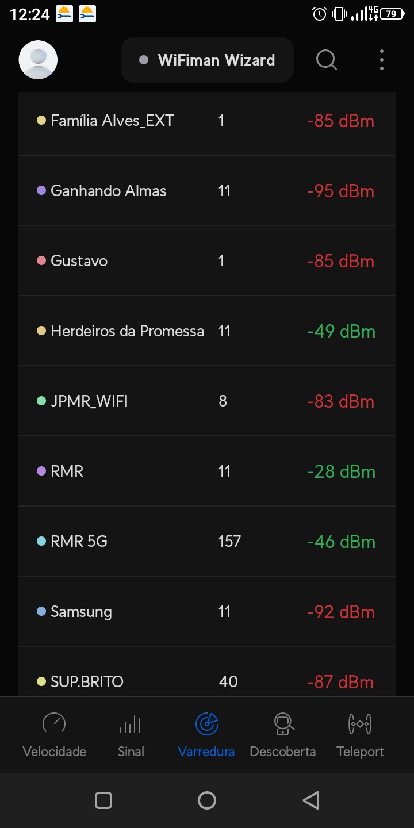Tap the Descoberta device discovery icon

(283, 724)
